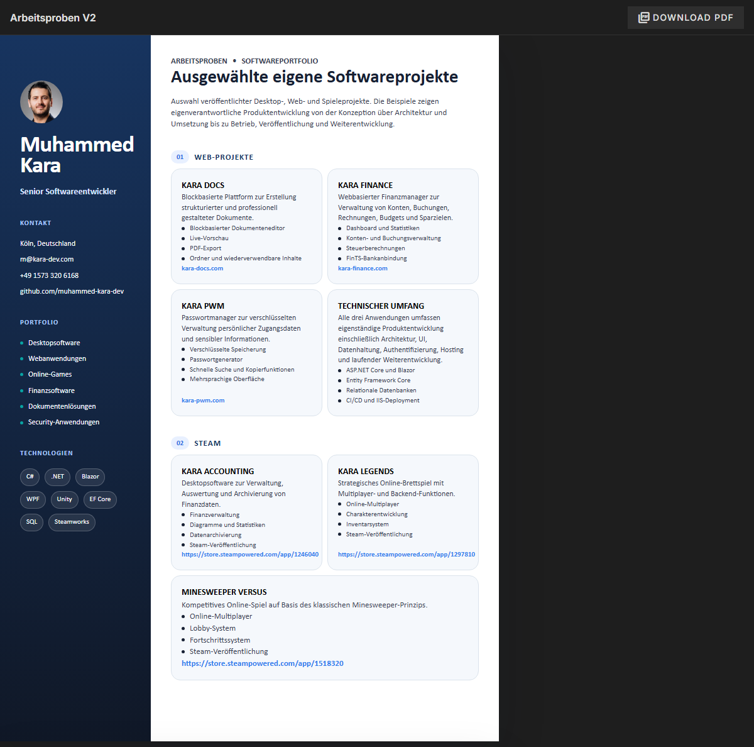Click the Online-Games portfolio item
Image resolution: width=754 pixels, height=747 pixels.
50,374
